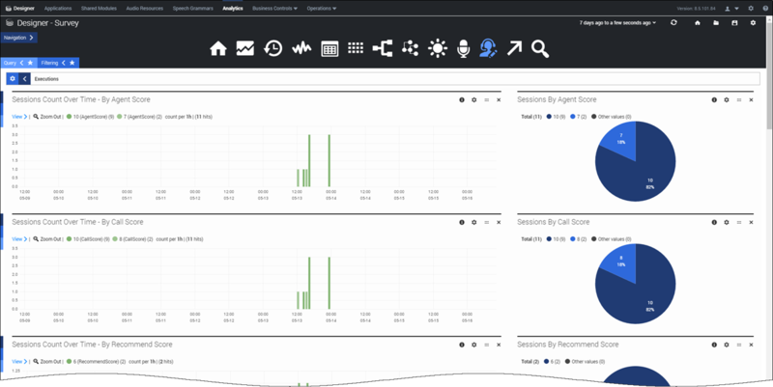Select the microphone speech dashboard icon
The height and width of the screenshot is (387, 773).
click(x=463, y=48)
